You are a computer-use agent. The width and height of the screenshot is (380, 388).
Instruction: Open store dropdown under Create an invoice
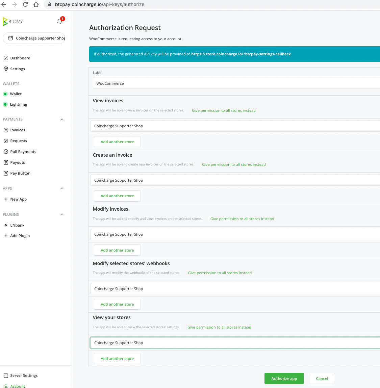coord(235,180)
